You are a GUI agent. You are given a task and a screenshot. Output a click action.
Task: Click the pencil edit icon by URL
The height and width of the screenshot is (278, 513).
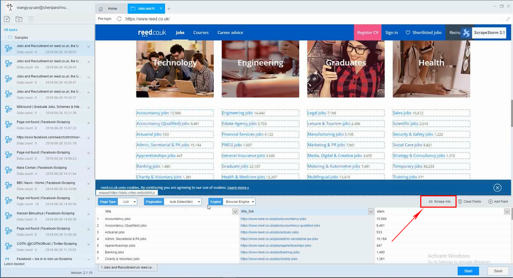508,19
